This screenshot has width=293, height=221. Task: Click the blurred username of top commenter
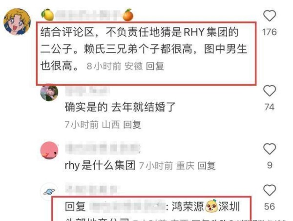tap(88, 15)
